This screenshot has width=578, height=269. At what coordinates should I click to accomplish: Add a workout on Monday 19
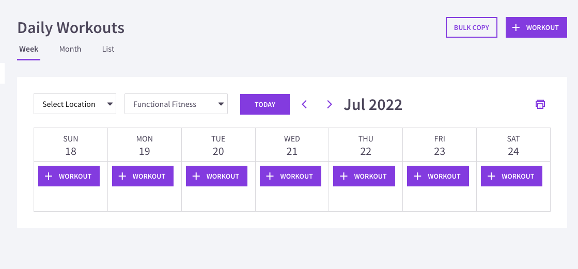[143, 176]
